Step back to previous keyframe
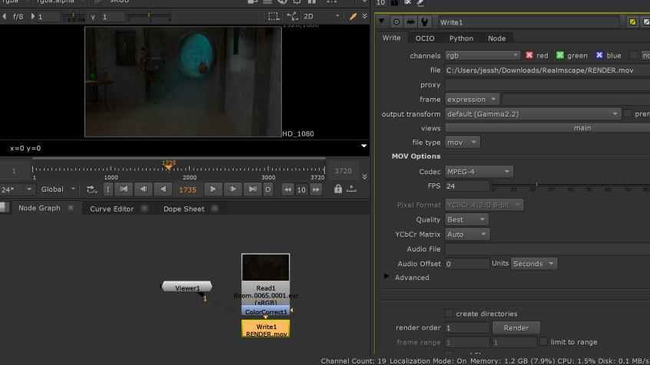This screenshot has height=365, width=650. (x=144, y=189)
